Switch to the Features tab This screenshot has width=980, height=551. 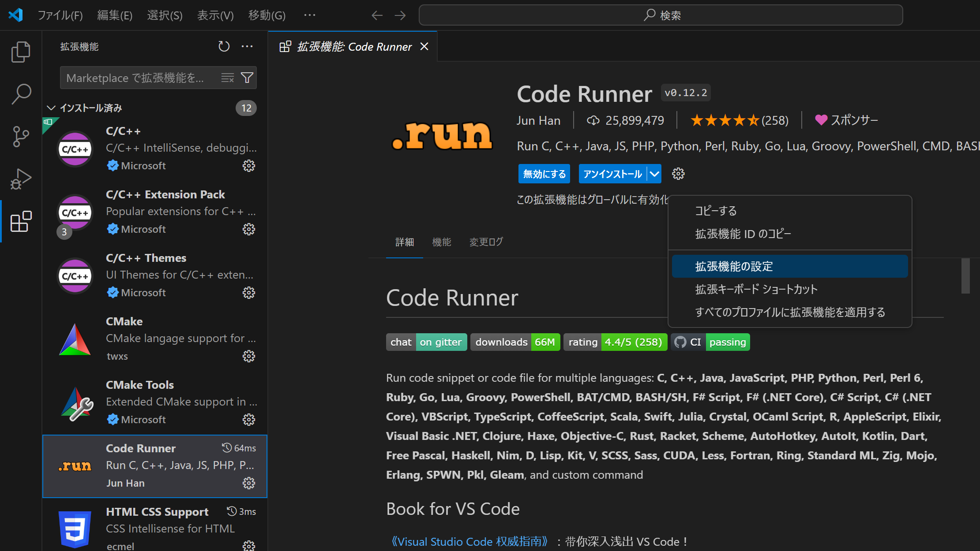pyautogui.click(x=442, y=242)
